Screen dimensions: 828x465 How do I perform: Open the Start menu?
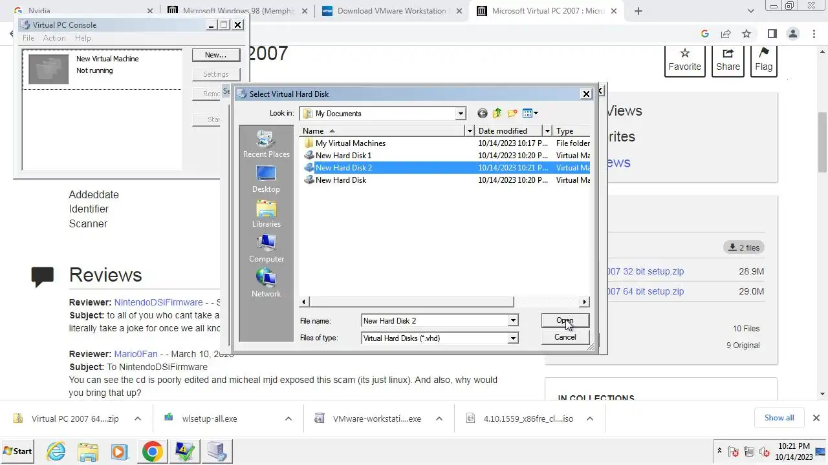point(18,451)
